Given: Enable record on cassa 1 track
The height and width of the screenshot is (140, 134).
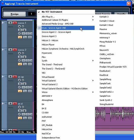Looking at the screenshot, I should coord(19,26).
